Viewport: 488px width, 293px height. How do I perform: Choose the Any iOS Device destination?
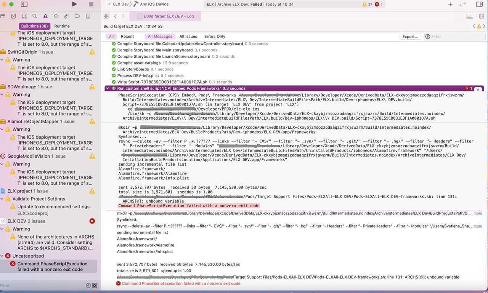tap(151, 4)
